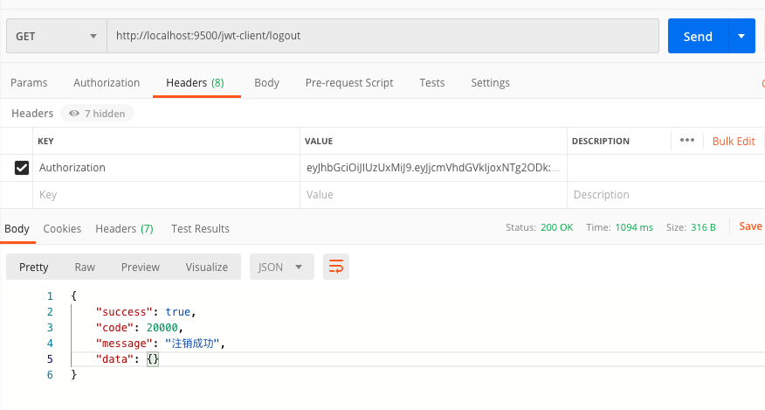Open the response Cookies tab

(62, 229)
